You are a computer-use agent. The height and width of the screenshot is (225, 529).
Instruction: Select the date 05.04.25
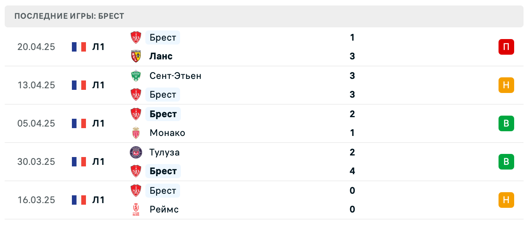(36, 123)
